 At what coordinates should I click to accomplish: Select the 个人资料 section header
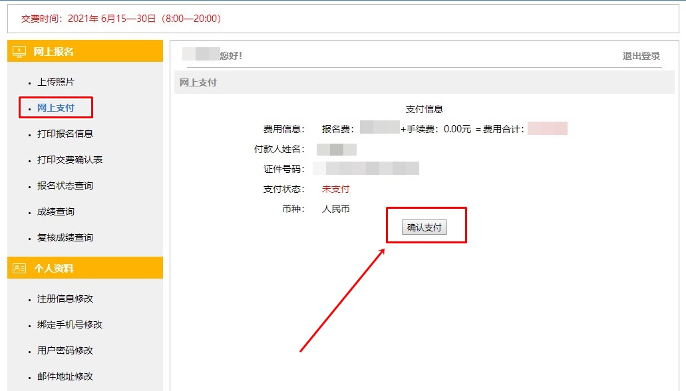[53, 268]
